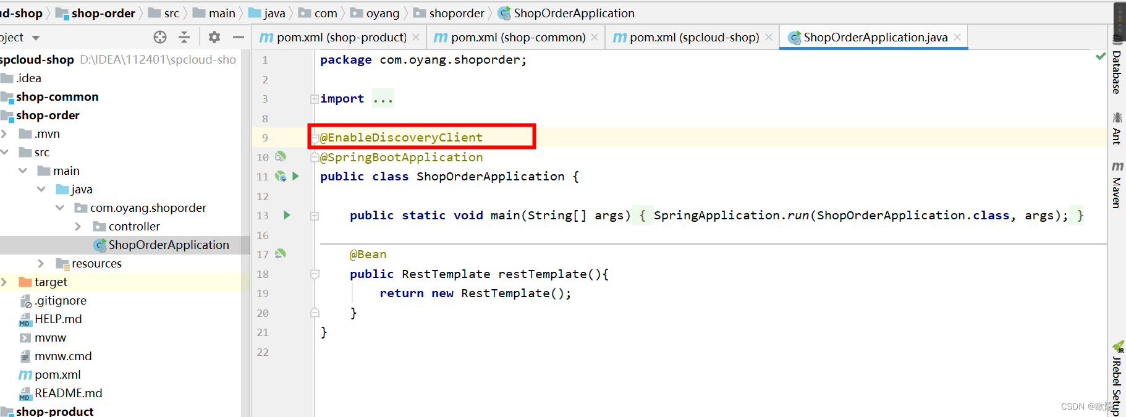Click ShopOrderApplication breadcrumb
Image resolution: width=1126 pixels, height=417 pixels.
[x=566, y=13]
